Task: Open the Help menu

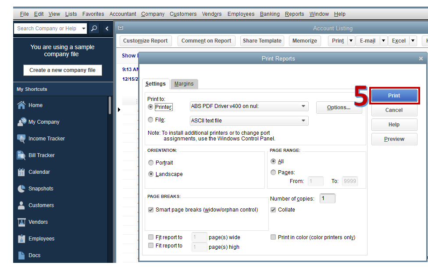Action: point(339,14)
